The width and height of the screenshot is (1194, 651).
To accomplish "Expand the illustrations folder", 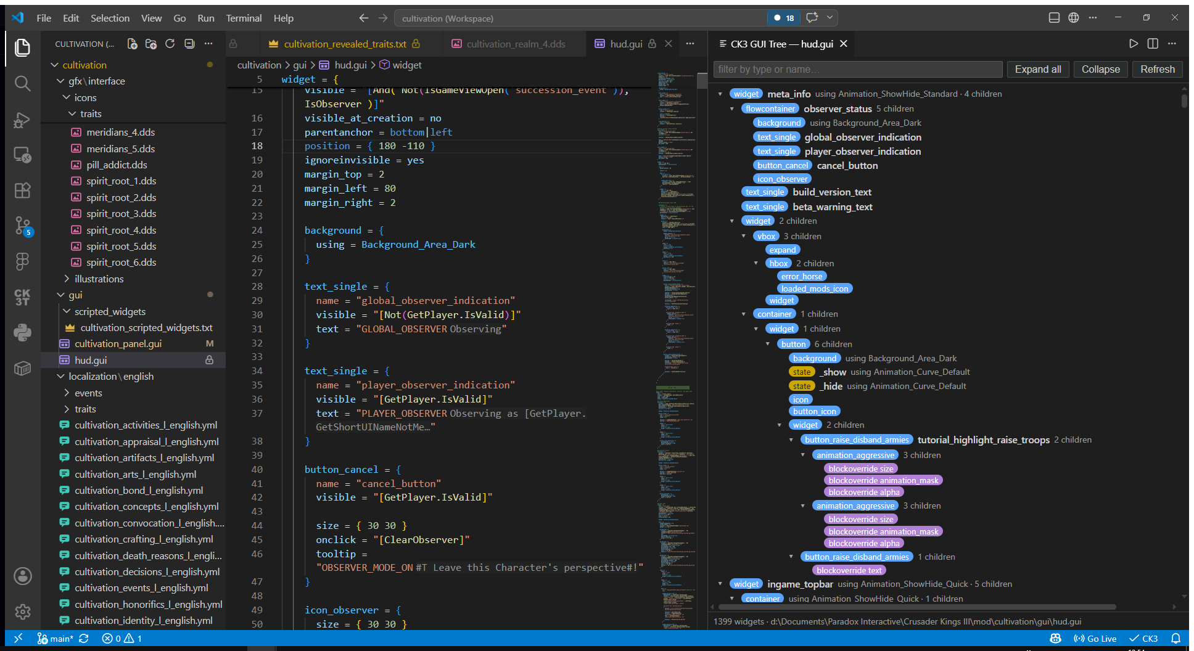I will click(x=67, y=279).
